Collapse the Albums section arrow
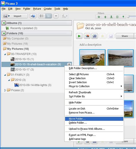 [4, 23]
